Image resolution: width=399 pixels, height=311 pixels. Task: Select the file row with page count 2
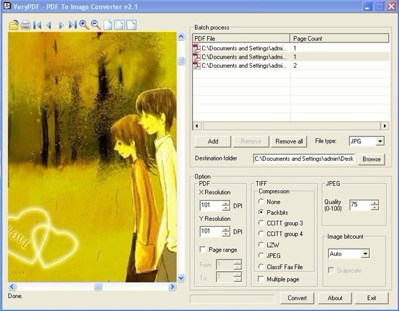click(291, 65)
